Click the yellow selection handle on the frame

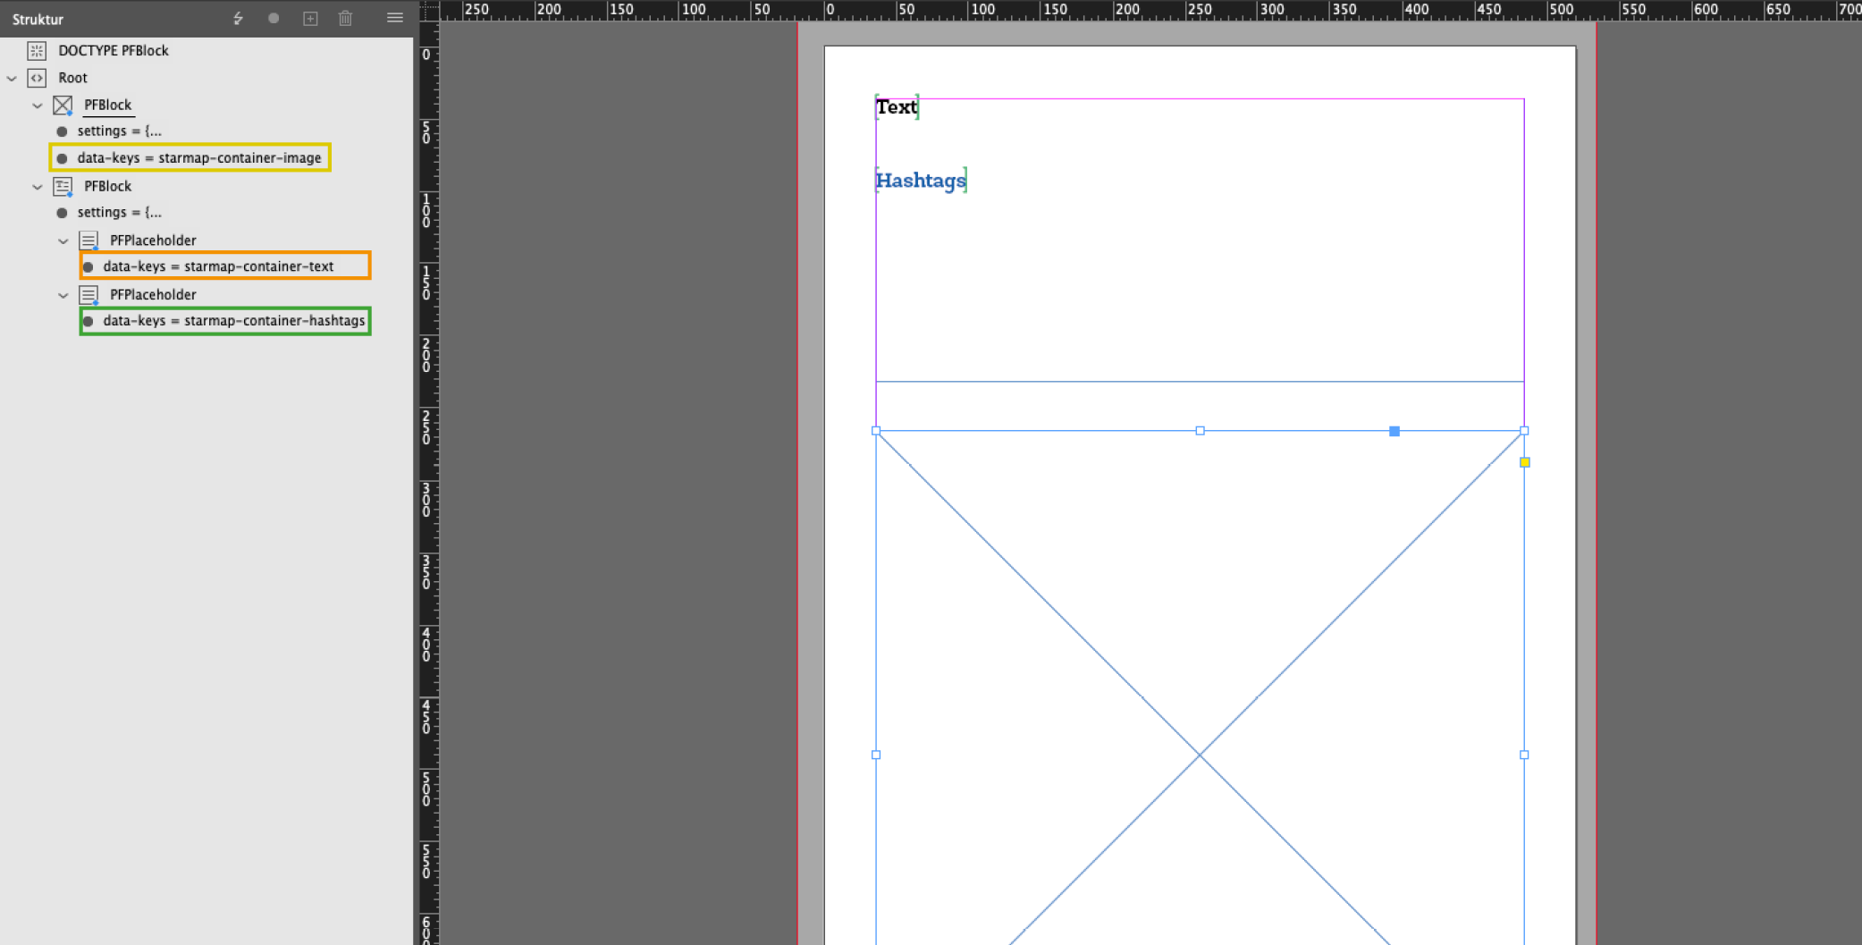(1524, 462)
